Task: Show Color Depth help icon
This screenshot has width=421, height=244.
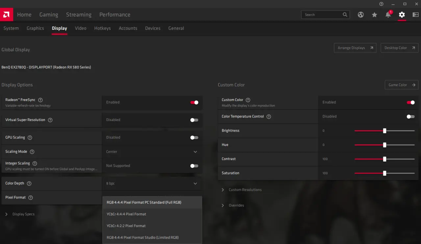Action: click(x=29, y=184)
